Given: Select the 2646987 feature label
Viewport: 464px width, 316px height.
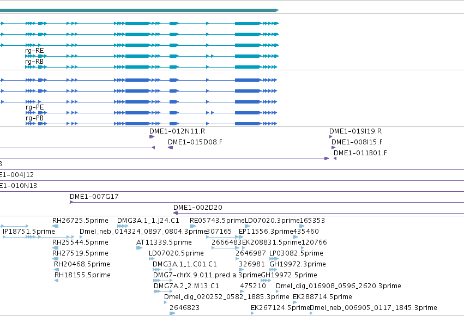Looking at the screenshot, I should (x=250, y=253).
